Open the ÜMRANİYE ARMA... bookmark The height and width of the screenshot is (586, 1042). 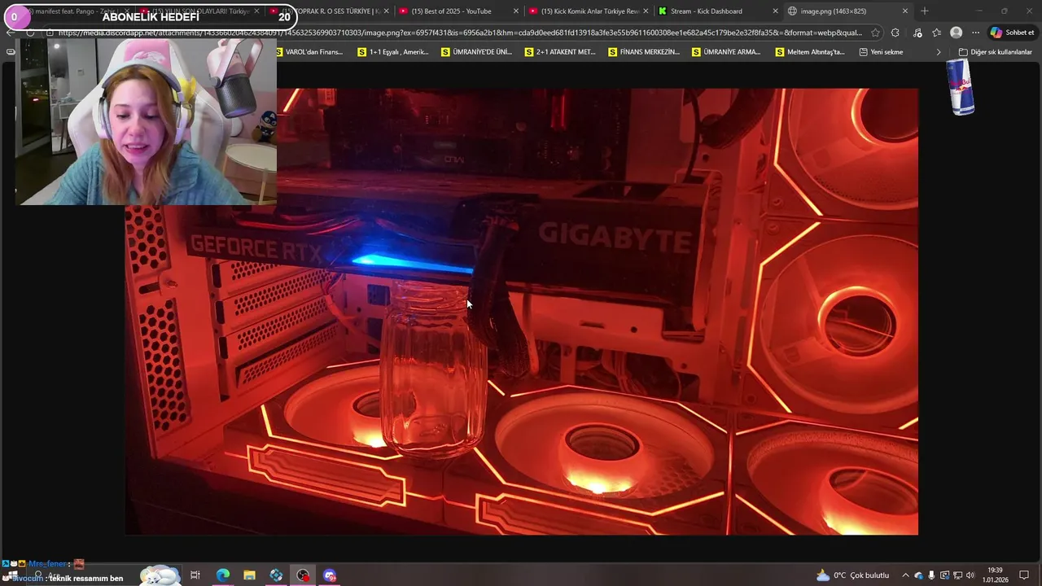point(726,52)
